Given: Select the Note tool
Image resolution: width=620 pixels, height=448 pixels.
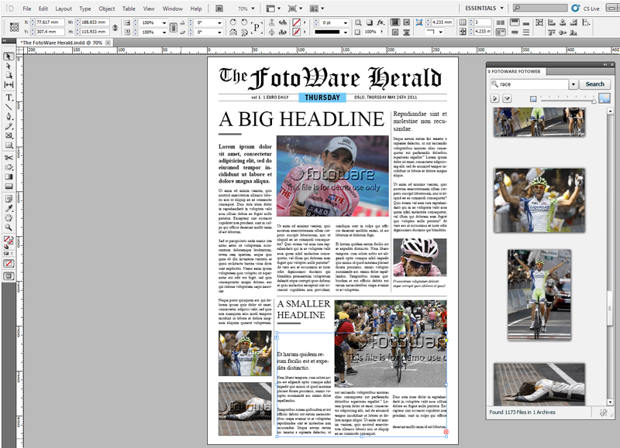Looking at the screenshot, I should point(9,199).
